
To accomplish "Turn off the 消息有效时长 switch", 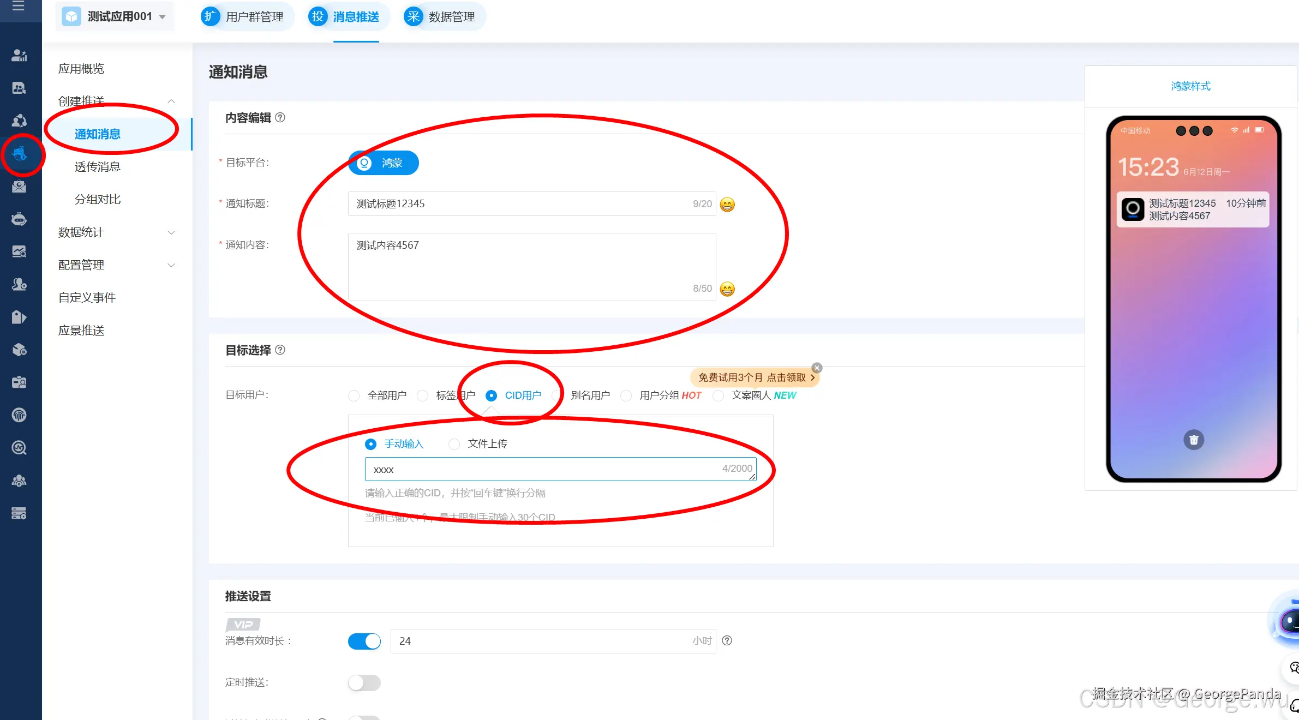I will click(x=364, y=641).
